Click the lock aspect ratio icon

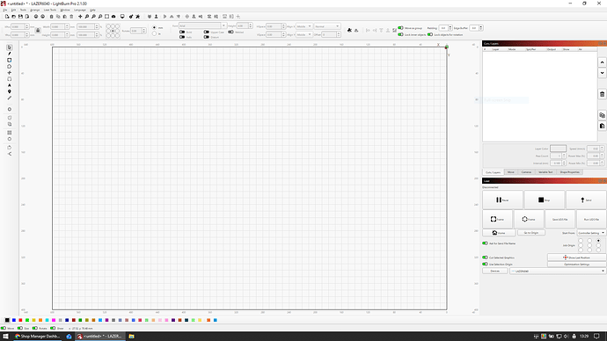click(x=38, y=31)
